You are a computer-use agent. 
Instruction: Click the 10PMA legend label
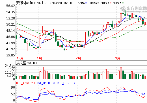click(93, 3)
